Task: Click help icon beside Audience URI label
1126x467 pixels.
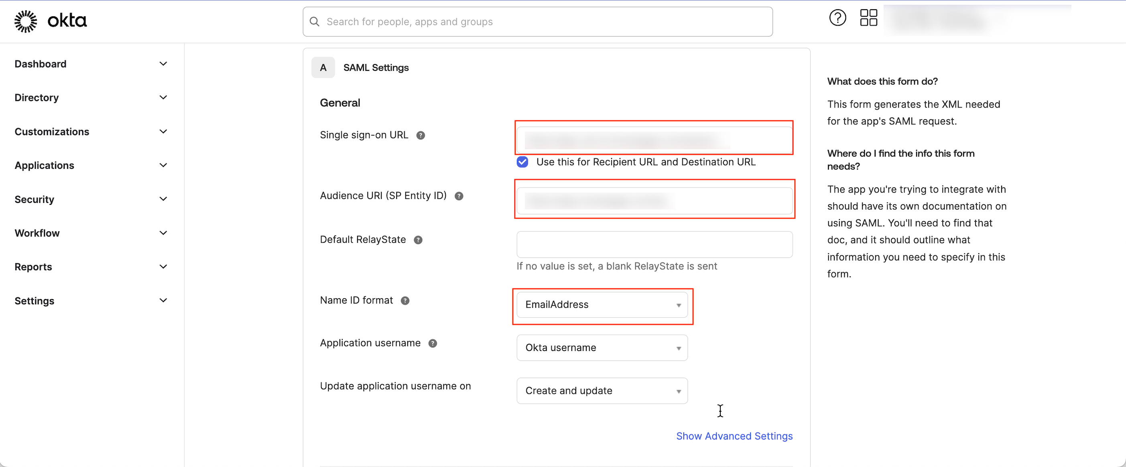Action: pyautogui.click(x=459, y=196)
